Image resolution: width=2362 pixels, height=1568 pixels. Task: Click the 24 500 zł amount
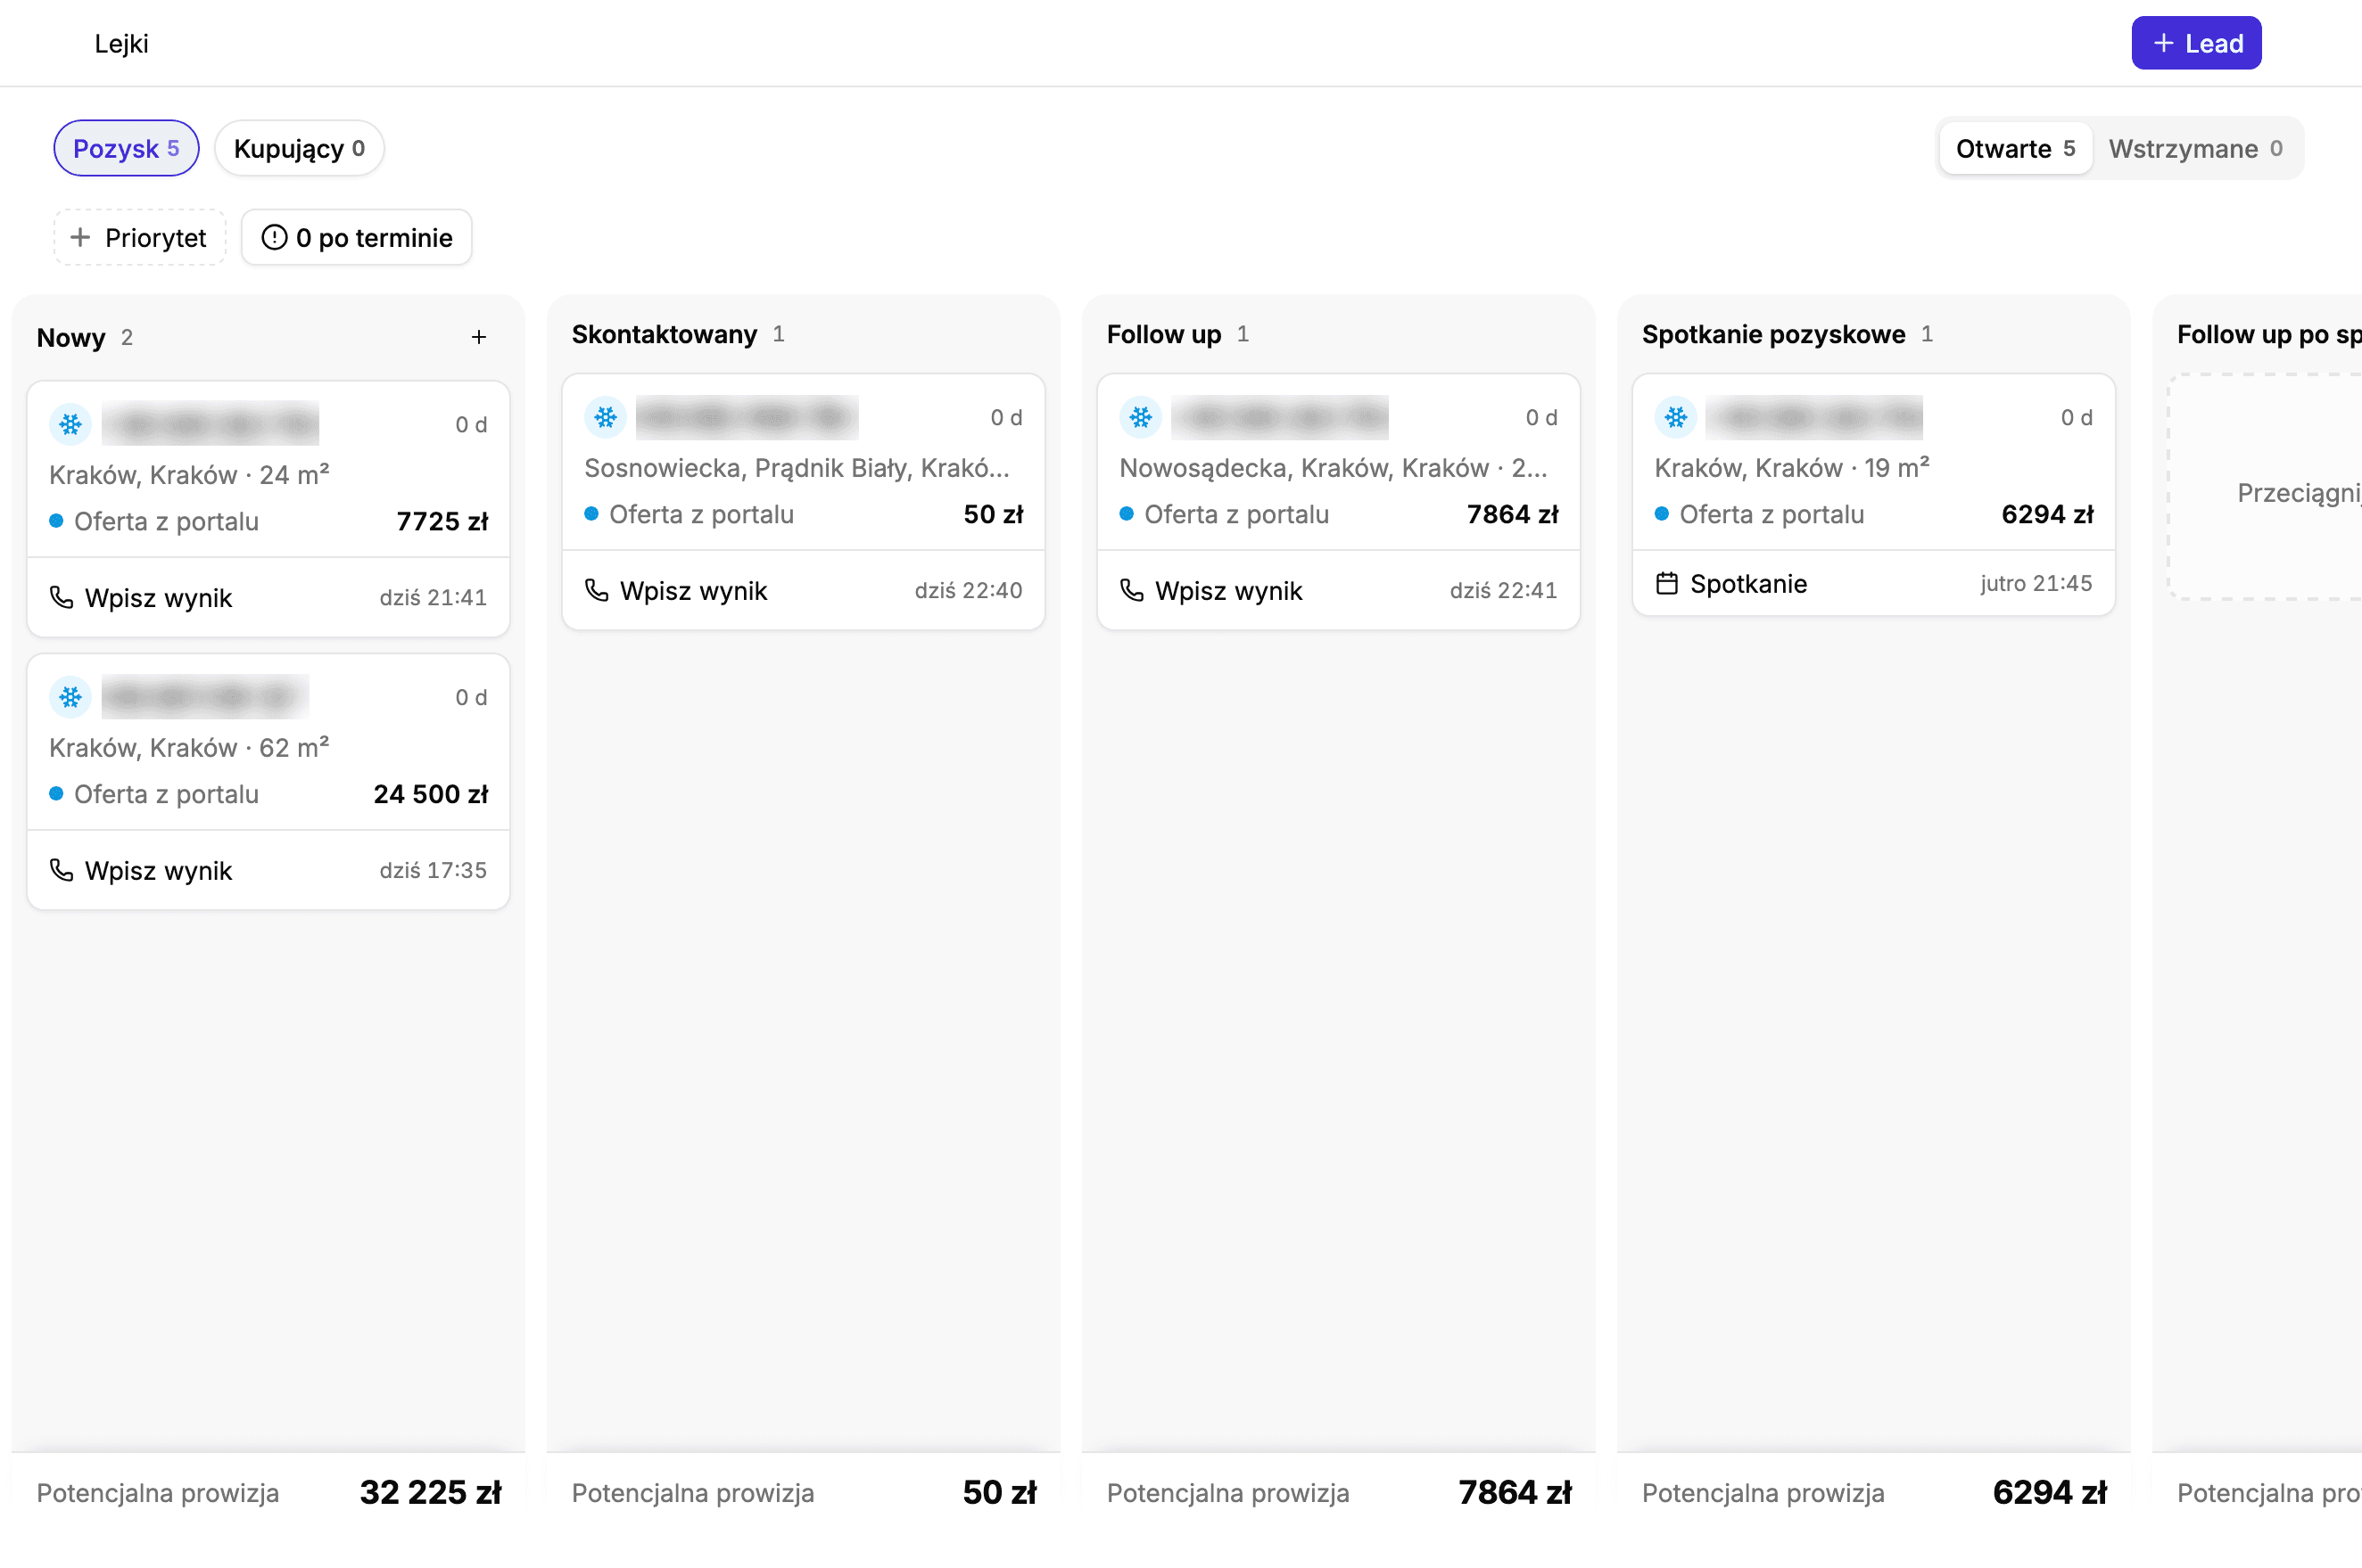pos(430,795)
